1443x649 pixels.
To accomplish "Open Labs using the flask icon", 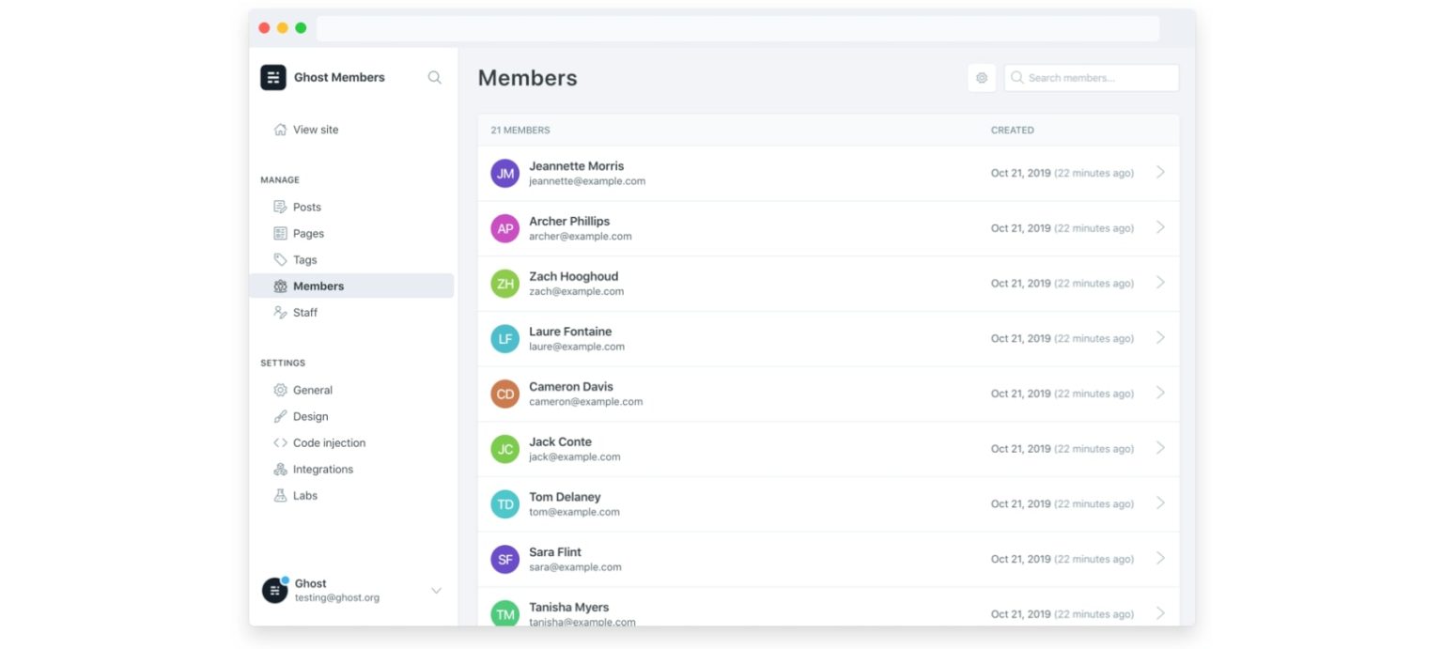I will [280, 495].
